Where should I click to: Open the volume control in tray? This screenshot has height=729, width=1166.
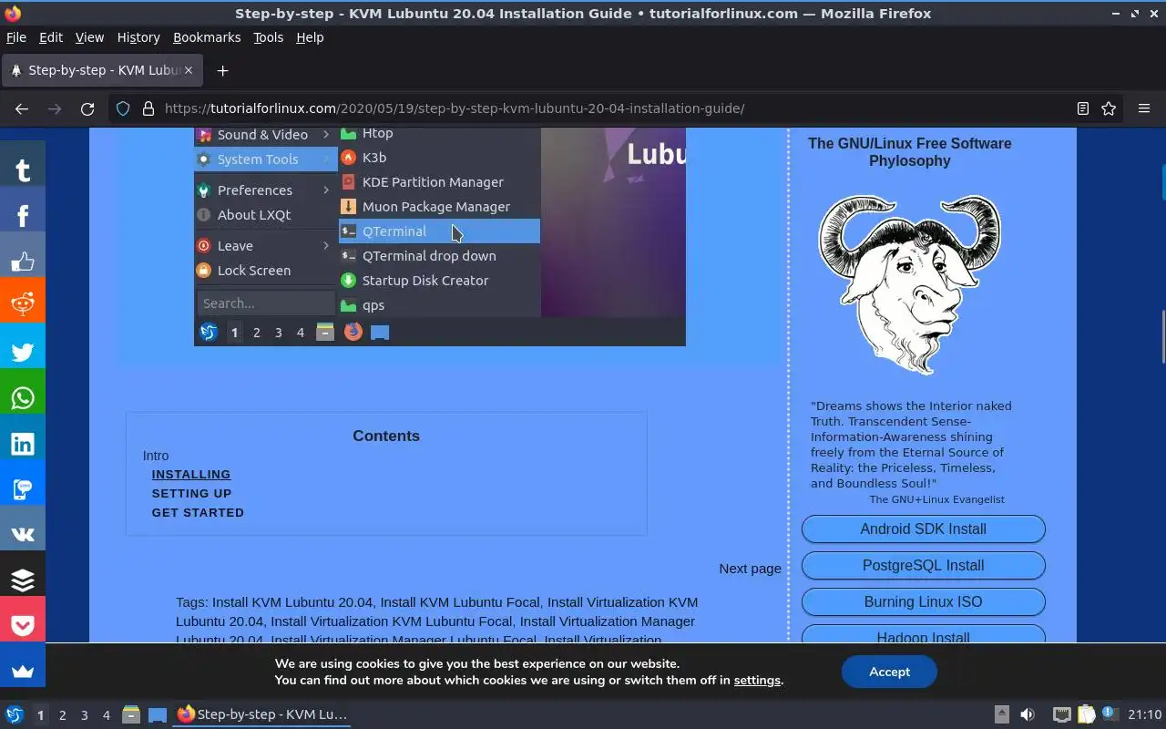[x=1028, y=714]
